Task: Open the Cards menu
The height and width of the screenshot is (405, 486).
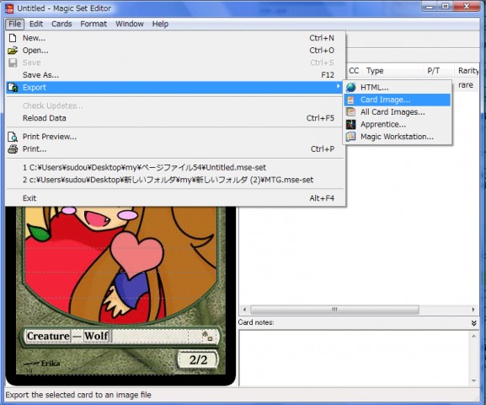Action: 61,24
